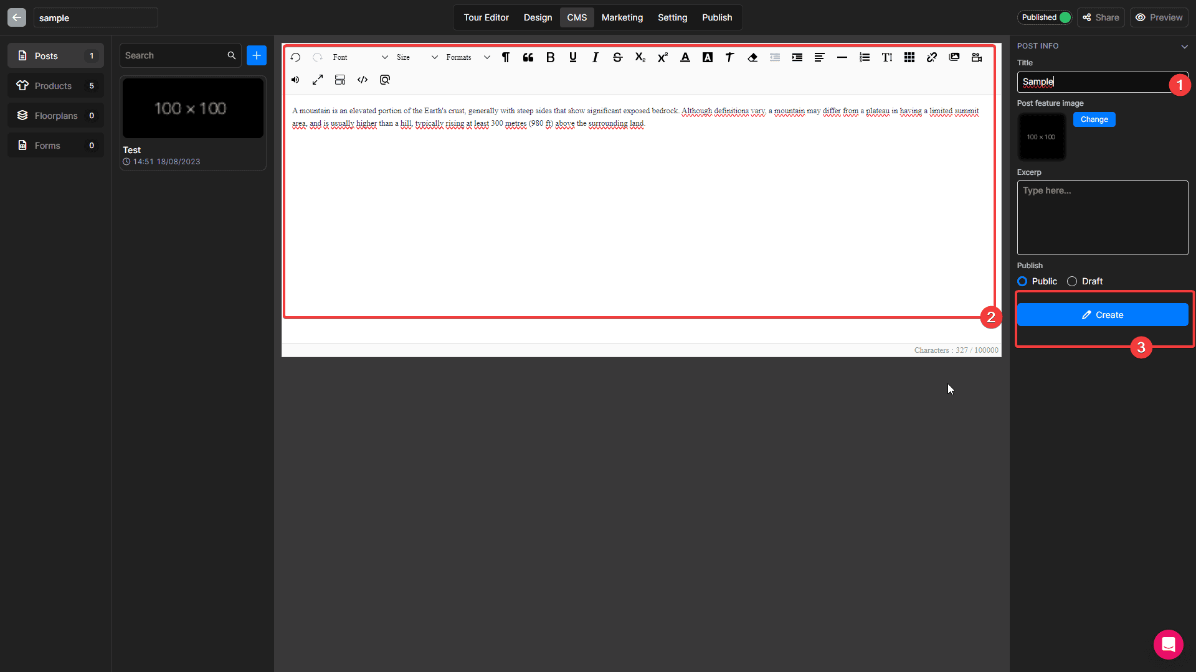Click the blue Create button
1196x672 pixels.
(1102, 315)
